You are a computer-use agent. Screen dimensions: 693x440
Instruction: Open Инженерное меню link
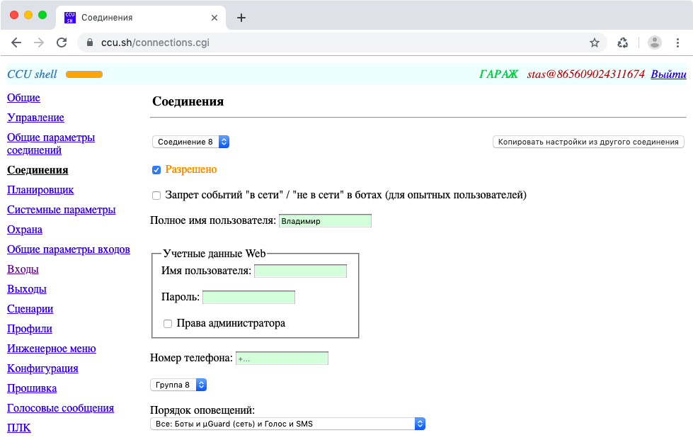coord(51,349)
